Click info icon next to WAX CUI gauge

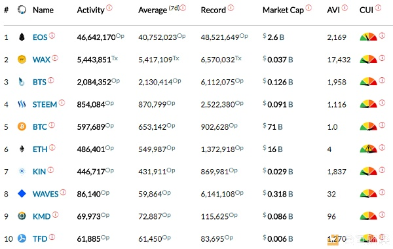(x=382, y=58)
